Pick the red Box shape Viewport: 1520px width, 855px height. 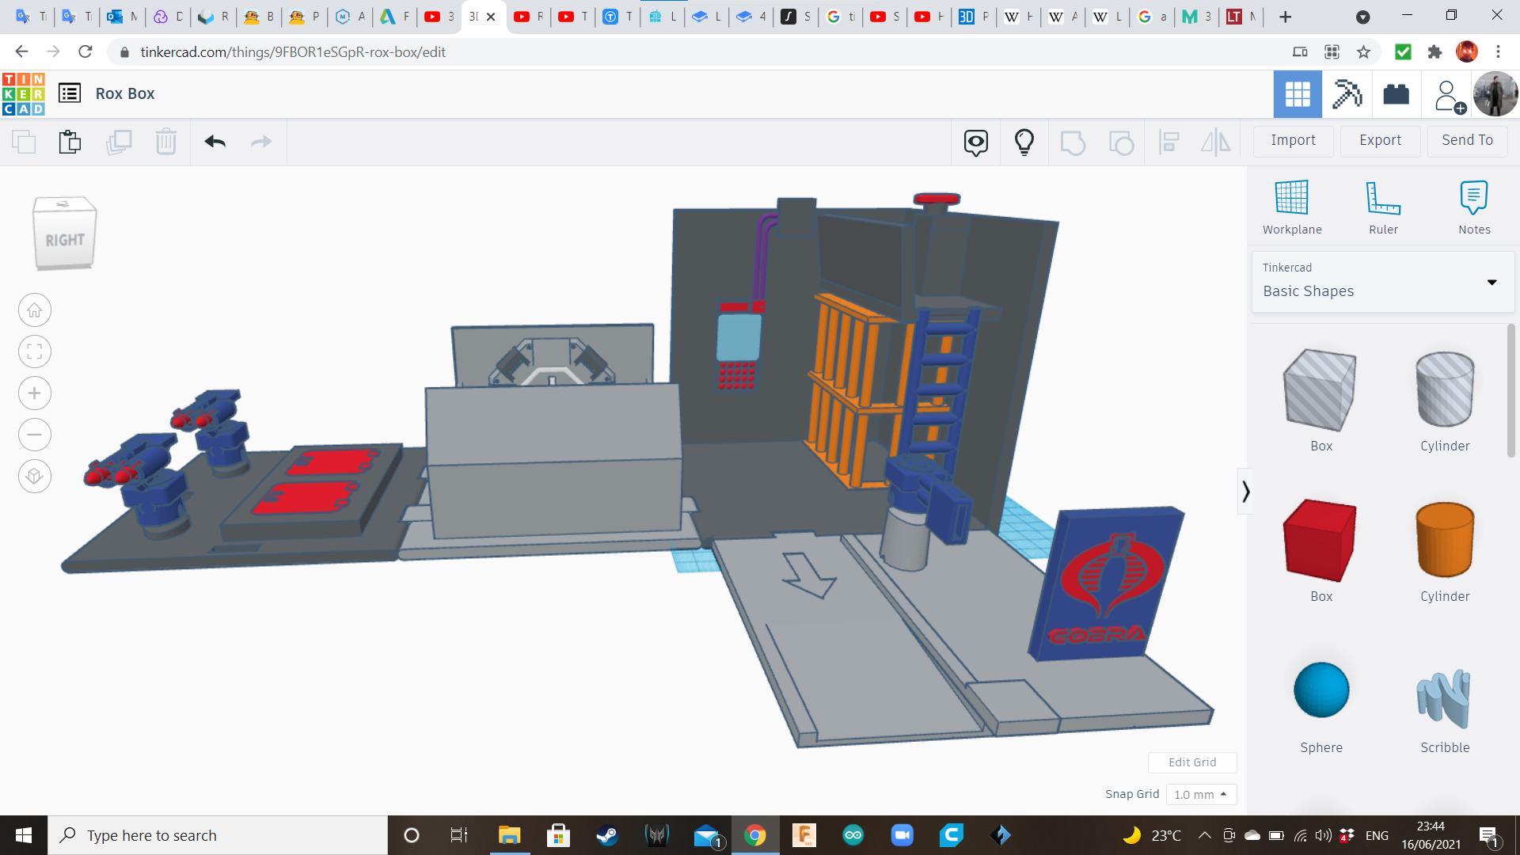coord(1320,541)
